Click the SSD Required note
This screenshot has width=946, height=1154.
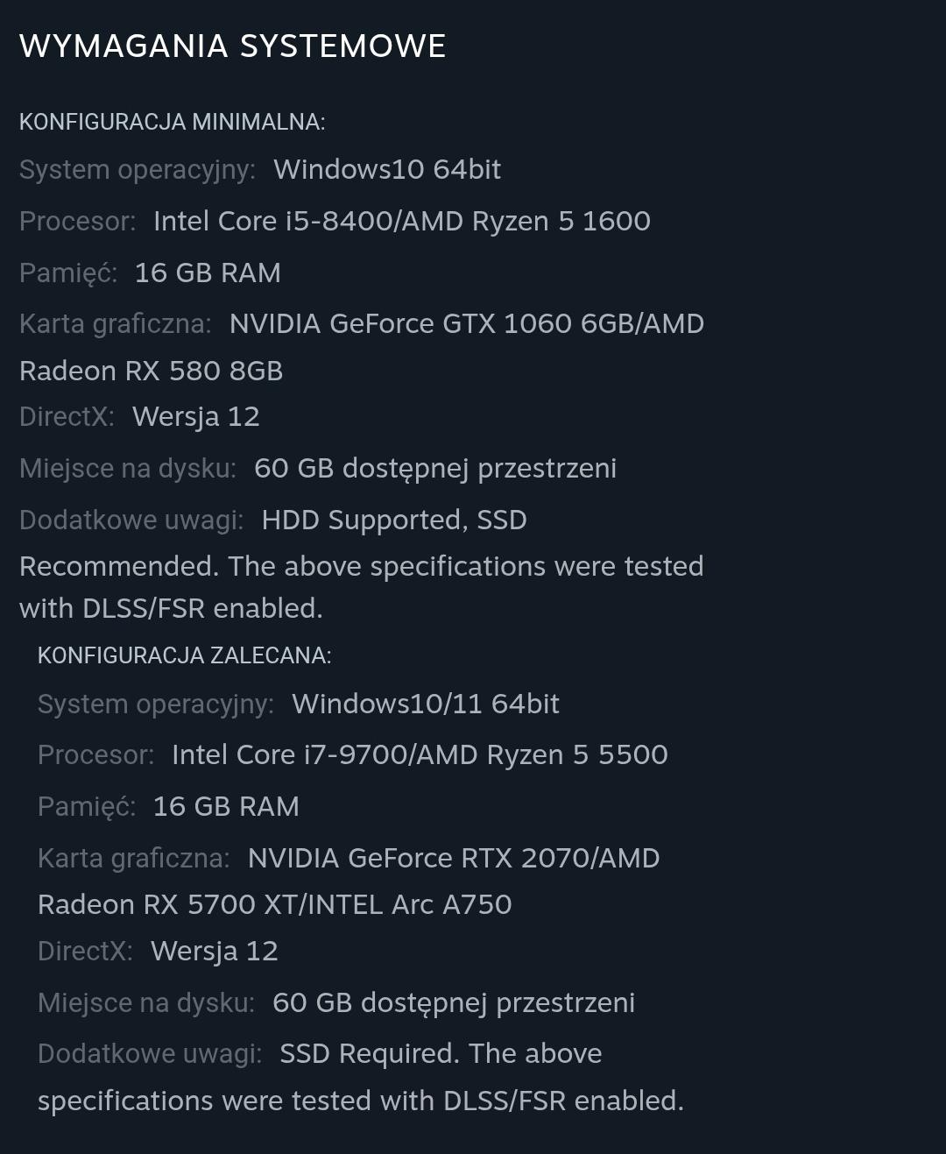pos(369,1053)
